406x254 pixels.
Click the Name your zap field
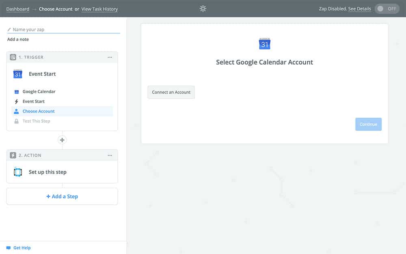(65, 30)
